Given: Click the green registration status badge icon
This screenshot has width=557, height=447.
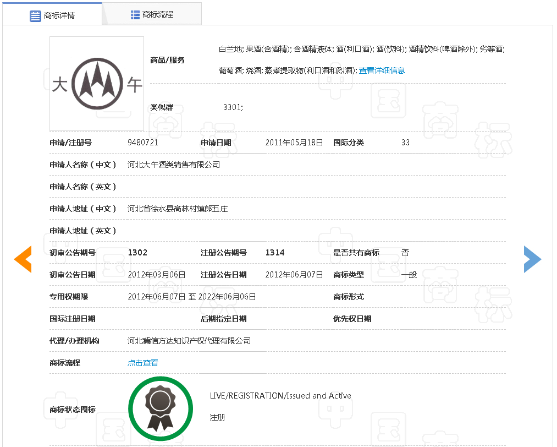Looking at the screenshot, I should click(x=161, y=409).
